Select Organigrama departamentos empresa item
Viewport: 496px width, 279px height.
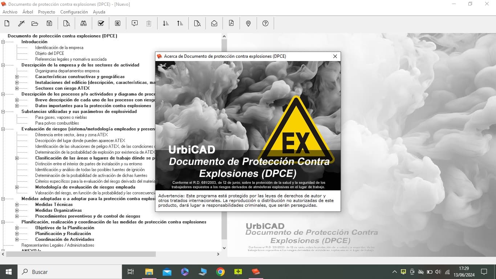67,71
